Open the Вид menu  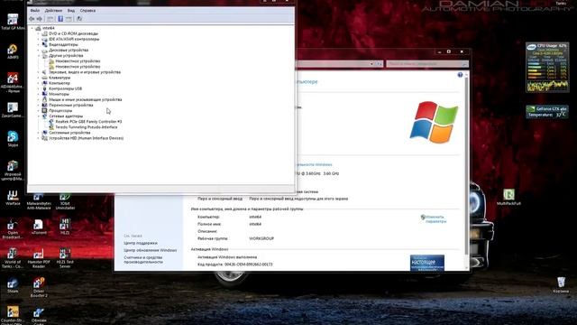[x=71, y=11]
